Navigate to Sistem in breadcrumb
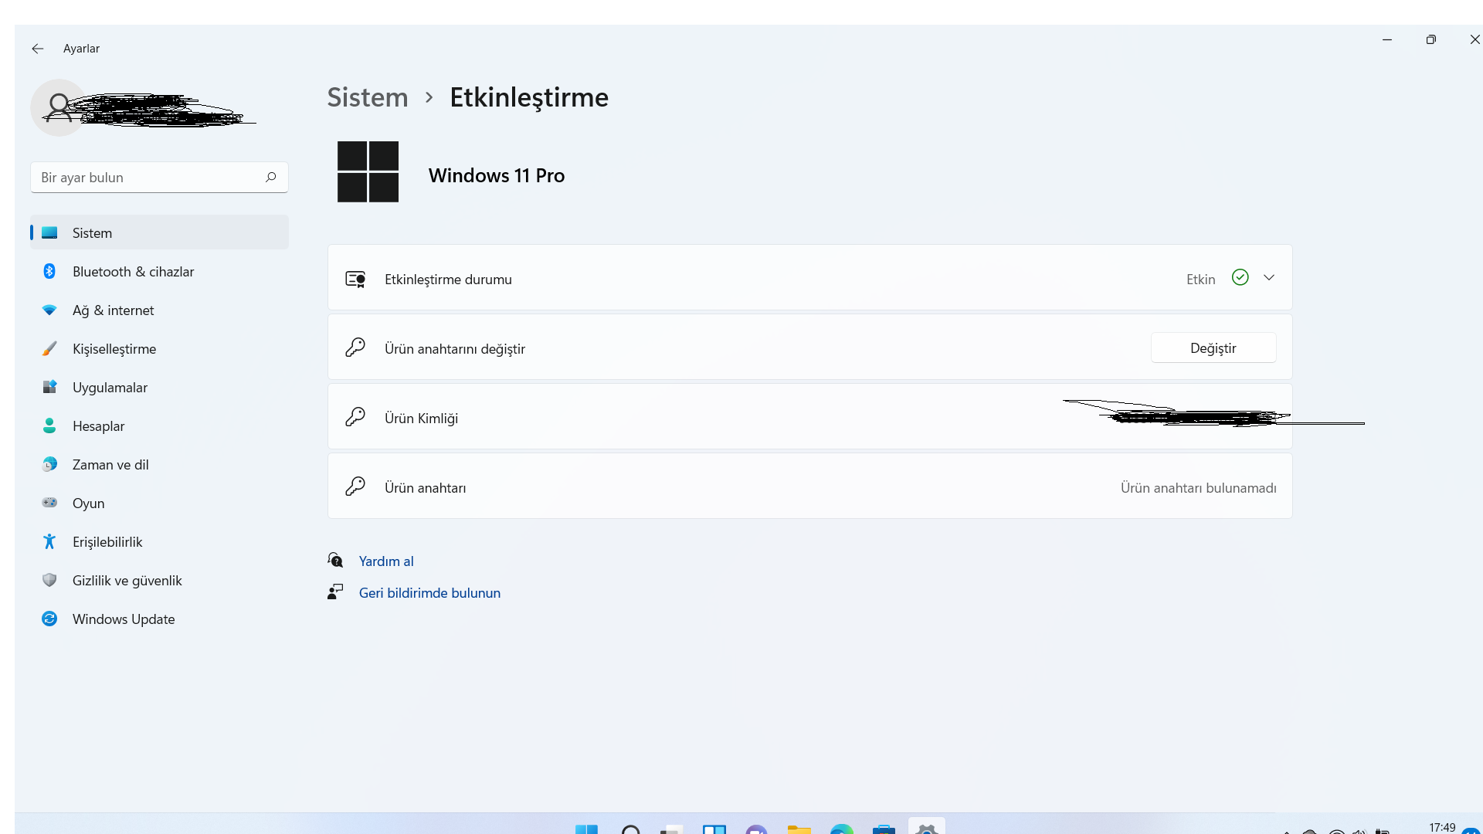 (368, 98)
